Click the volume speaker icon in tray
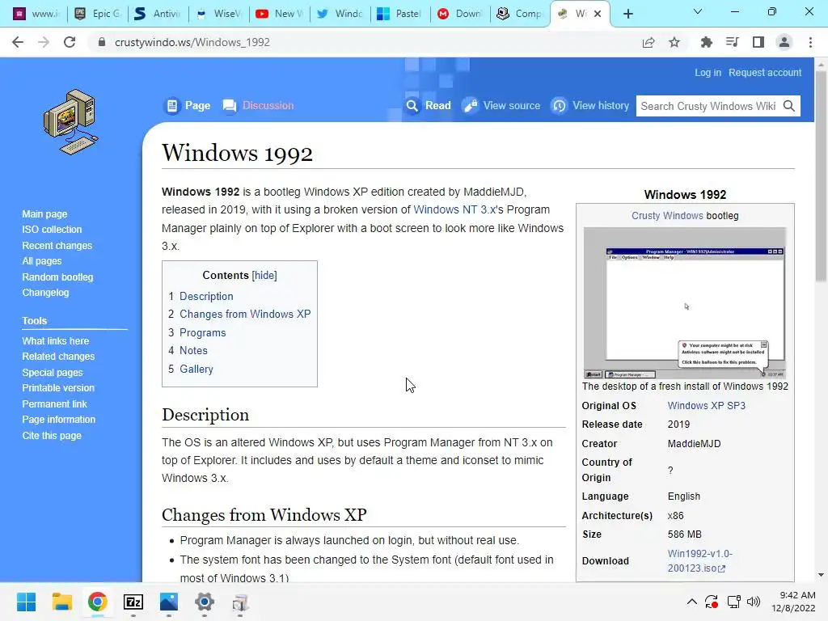Image resolution: width=828 pixels, height=621 pixels. pos(754,602)
